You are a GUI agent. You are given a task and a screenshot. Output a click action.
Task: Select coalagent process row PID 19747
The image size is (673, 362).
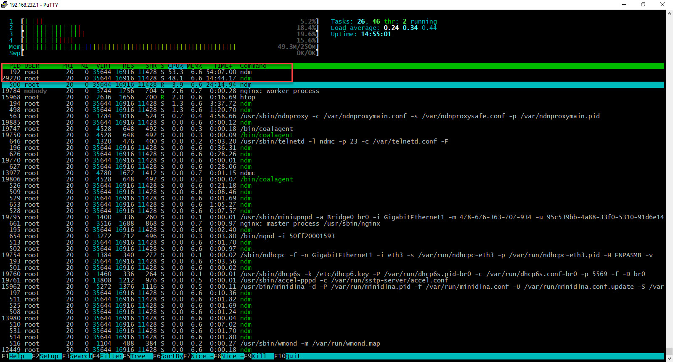pyautogui.click(x=333, y=129)
